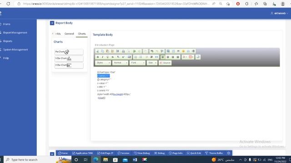Insert a smiley using the yellow face icon
The width and height of the screenshot is (291, 163).
point(183,51)
